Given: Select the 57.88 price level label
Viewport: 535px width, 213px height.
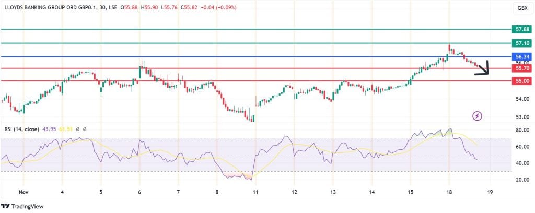Looking at the screenshot, I should 522,29.
